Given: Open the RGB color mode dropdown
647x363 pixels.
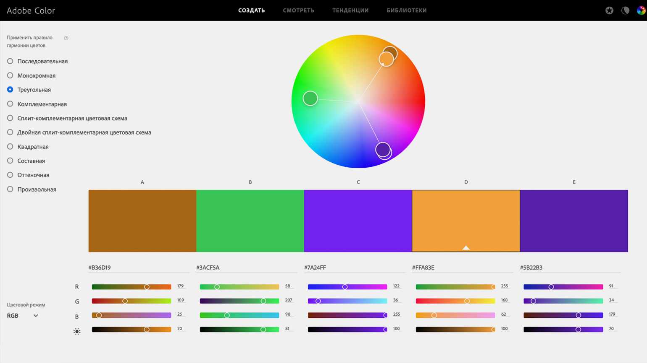Looking at the screenshot, I should point(23,316).
